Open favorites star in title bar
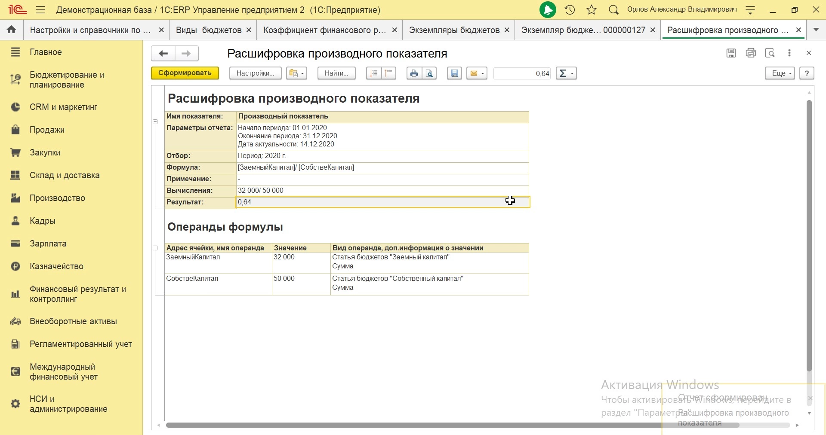This screenshot has height=435, width=826. [x=592, y=10]
